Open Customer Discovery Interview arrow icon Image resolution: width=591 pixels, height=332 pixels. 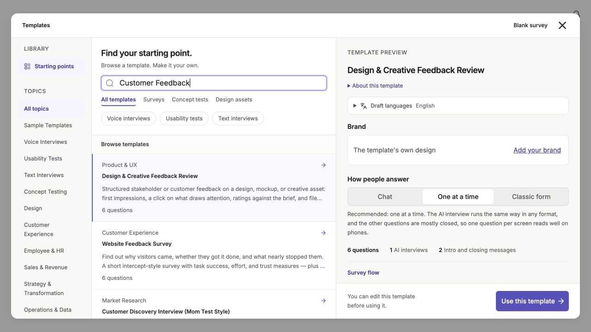coord(323,301)
